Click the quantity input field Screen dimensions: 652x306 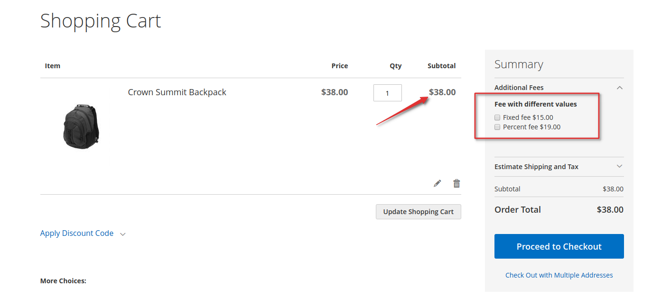click(388, 93)
